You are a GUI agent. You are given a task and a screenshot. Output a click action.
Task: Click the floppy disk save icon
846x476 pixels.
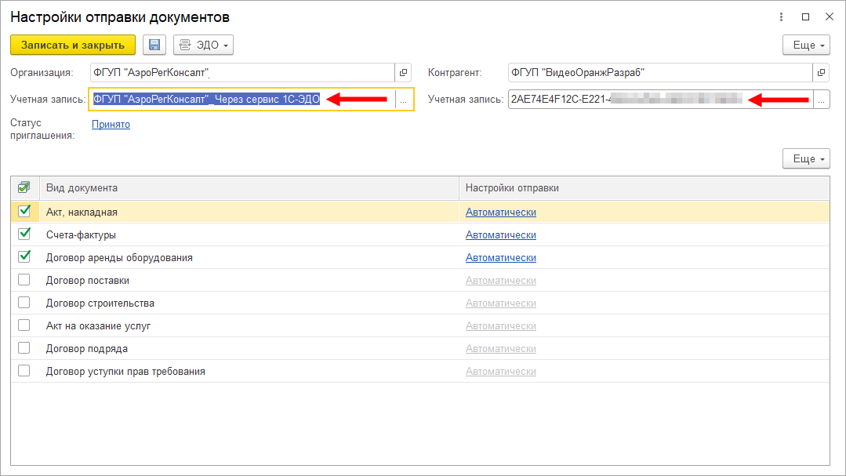(x=154, y=45)
